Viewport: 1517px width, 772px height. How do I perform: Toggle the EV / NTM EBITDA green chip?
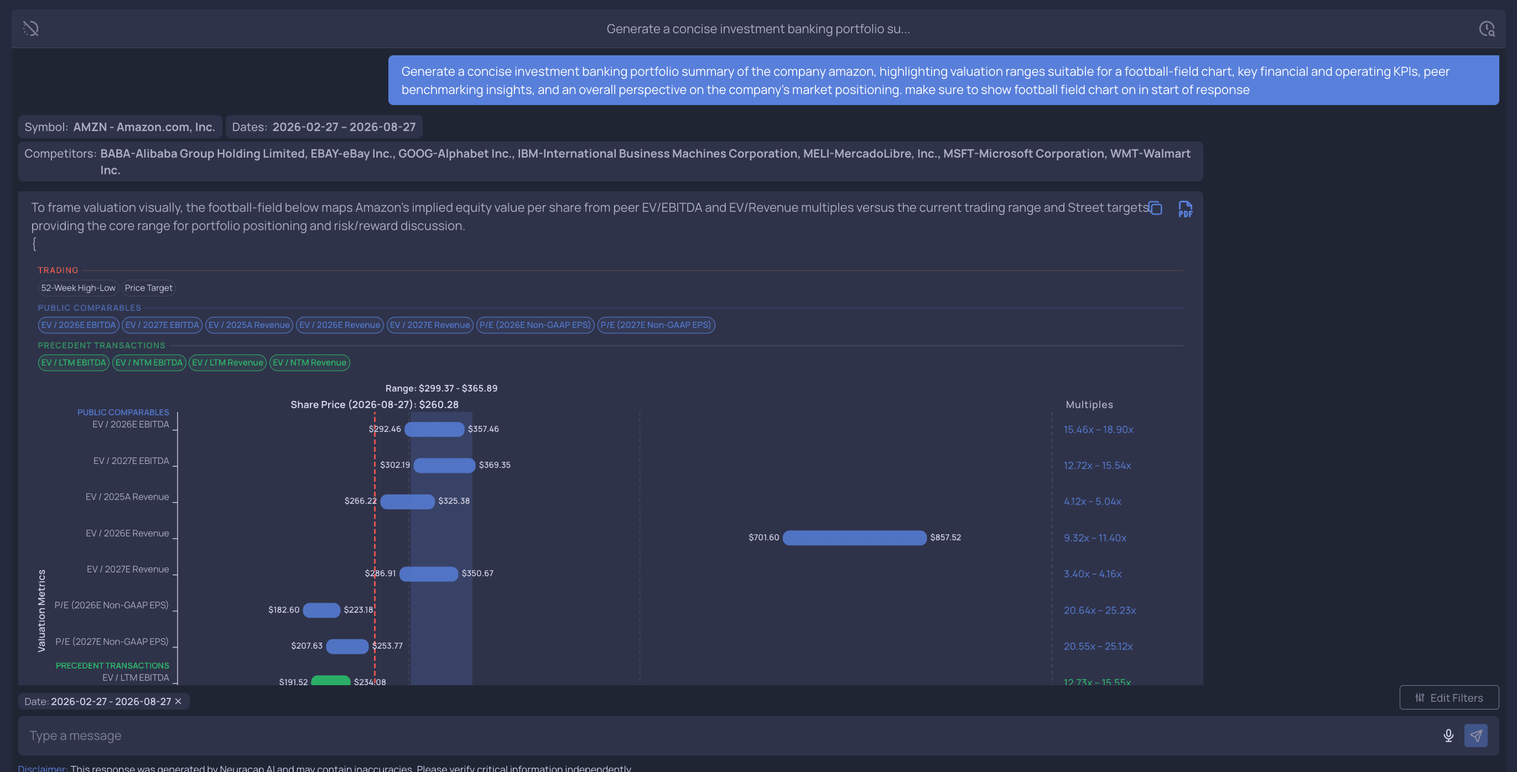[x=149, y=363]
